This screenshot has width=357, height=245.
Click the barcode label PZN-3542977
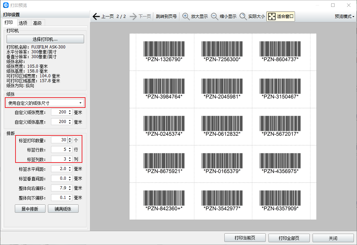click(222, 200)
